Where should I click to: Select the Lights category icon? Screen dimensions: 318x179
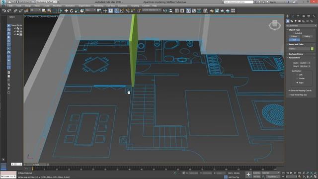coord(296,21)
